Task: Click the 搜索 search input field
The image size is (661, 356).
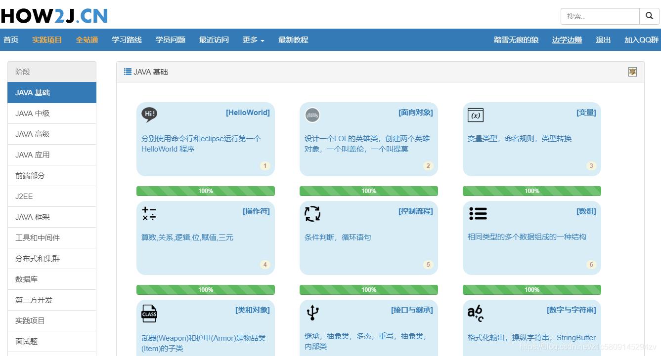Action: pos(600,16)
